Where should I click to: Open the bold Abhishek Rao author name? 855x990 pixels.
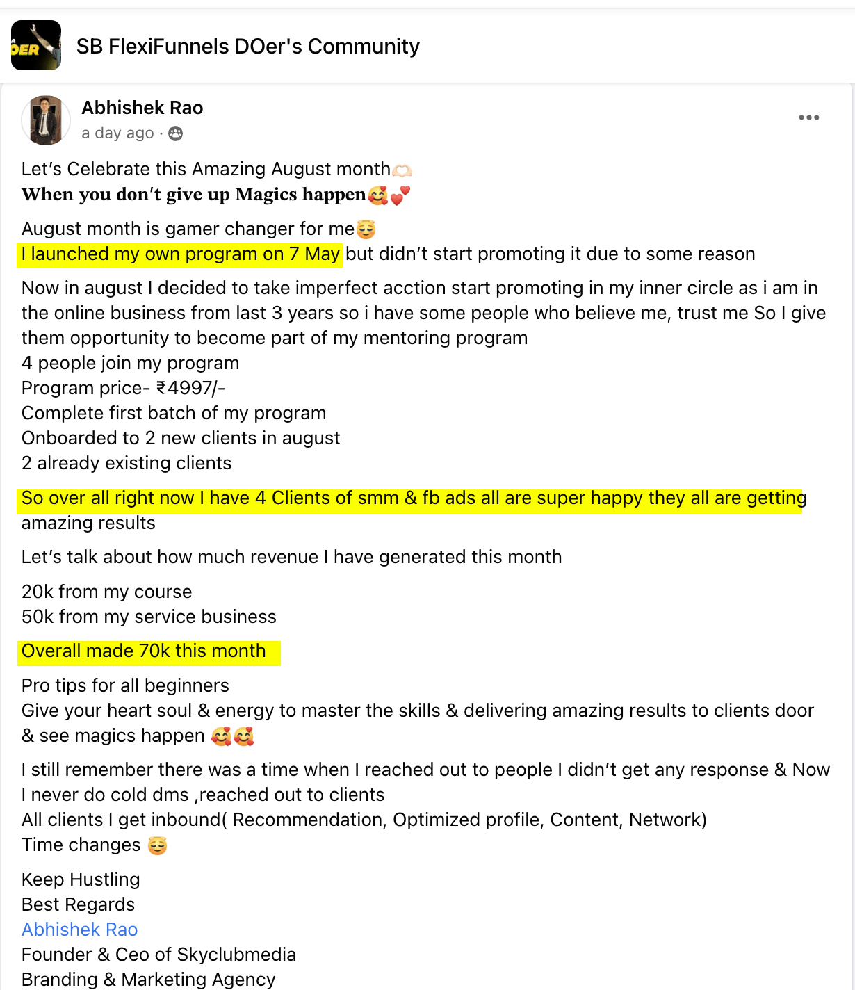pyautogui.click(x=142, y=108)
